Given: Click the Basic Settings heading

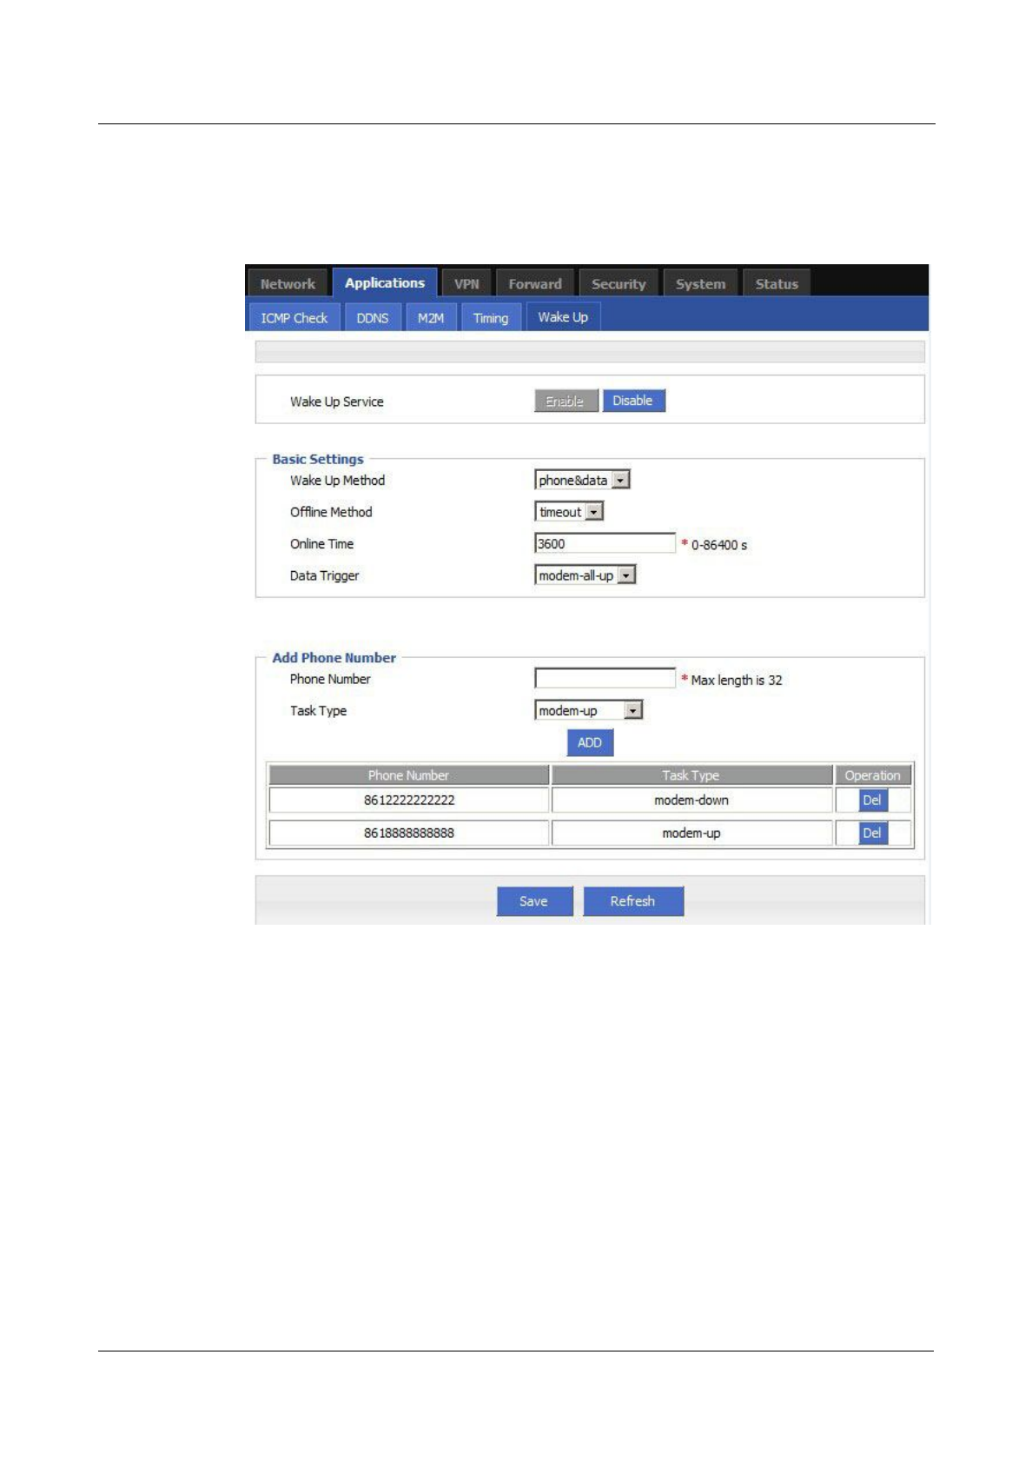Looking at the screenshot, I should click(318, 459).
